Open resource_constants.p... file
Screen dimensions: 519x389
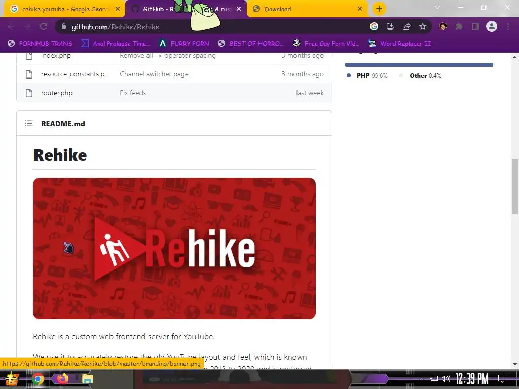click(x=75, y=74)
